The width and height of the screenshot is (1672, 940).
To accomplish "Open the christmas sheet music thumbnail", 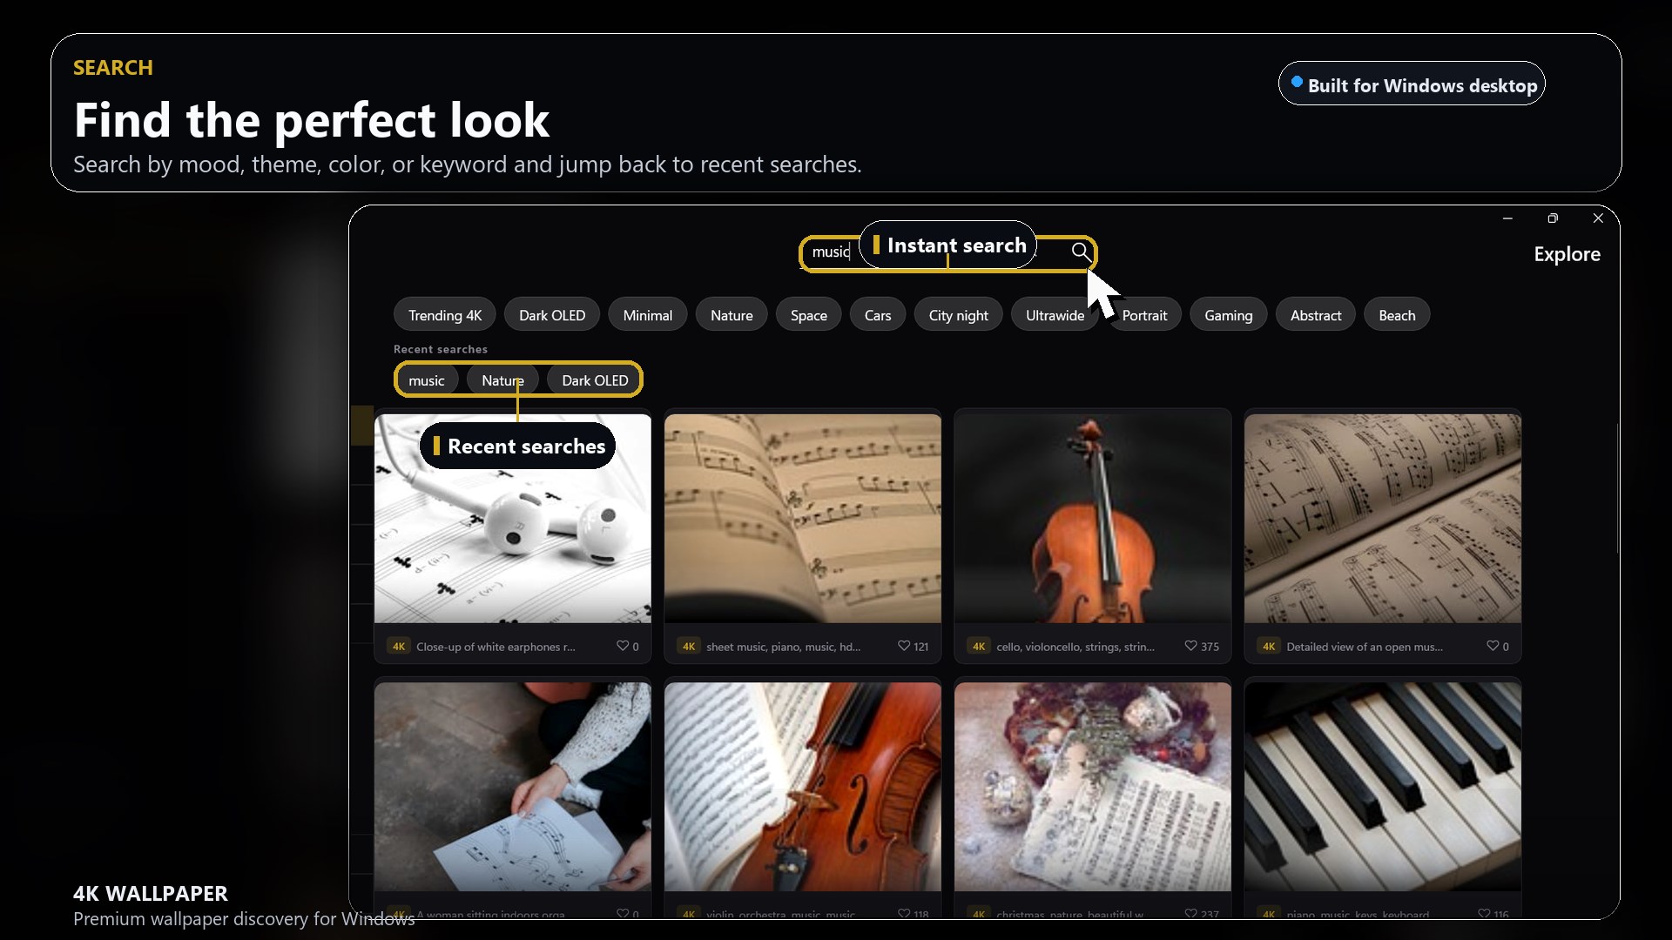I will tap(1093, 787).
